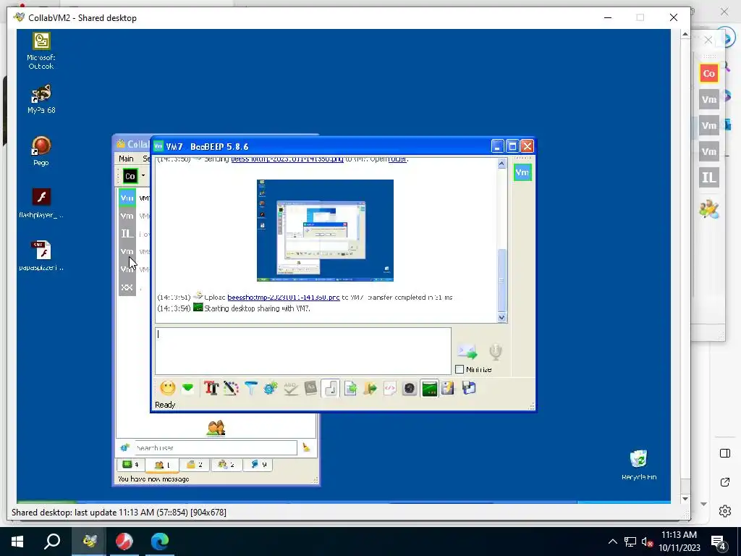The image size is (741, 556).
Task: Toggle the music note beep sound button
Action: click(x=330, y=388)
